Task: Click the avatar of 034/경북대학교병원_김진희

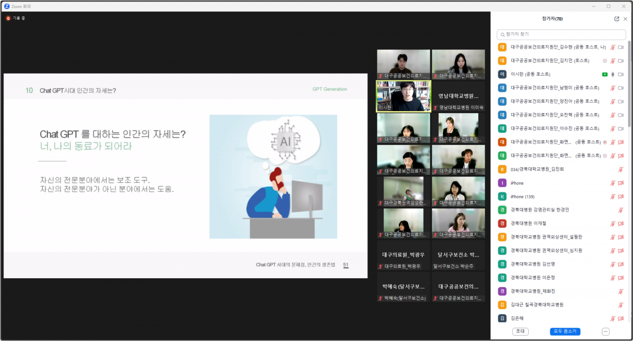Action: coord(502,169)
